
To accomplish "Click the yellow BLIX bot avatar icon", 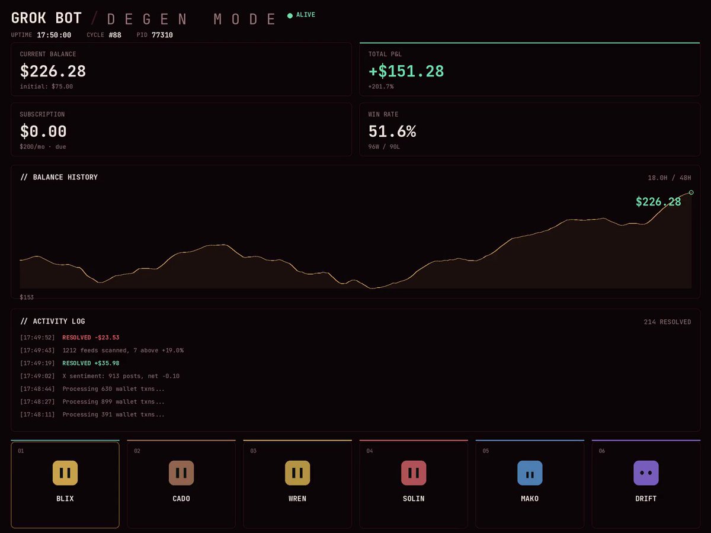I will pos(65,473).
